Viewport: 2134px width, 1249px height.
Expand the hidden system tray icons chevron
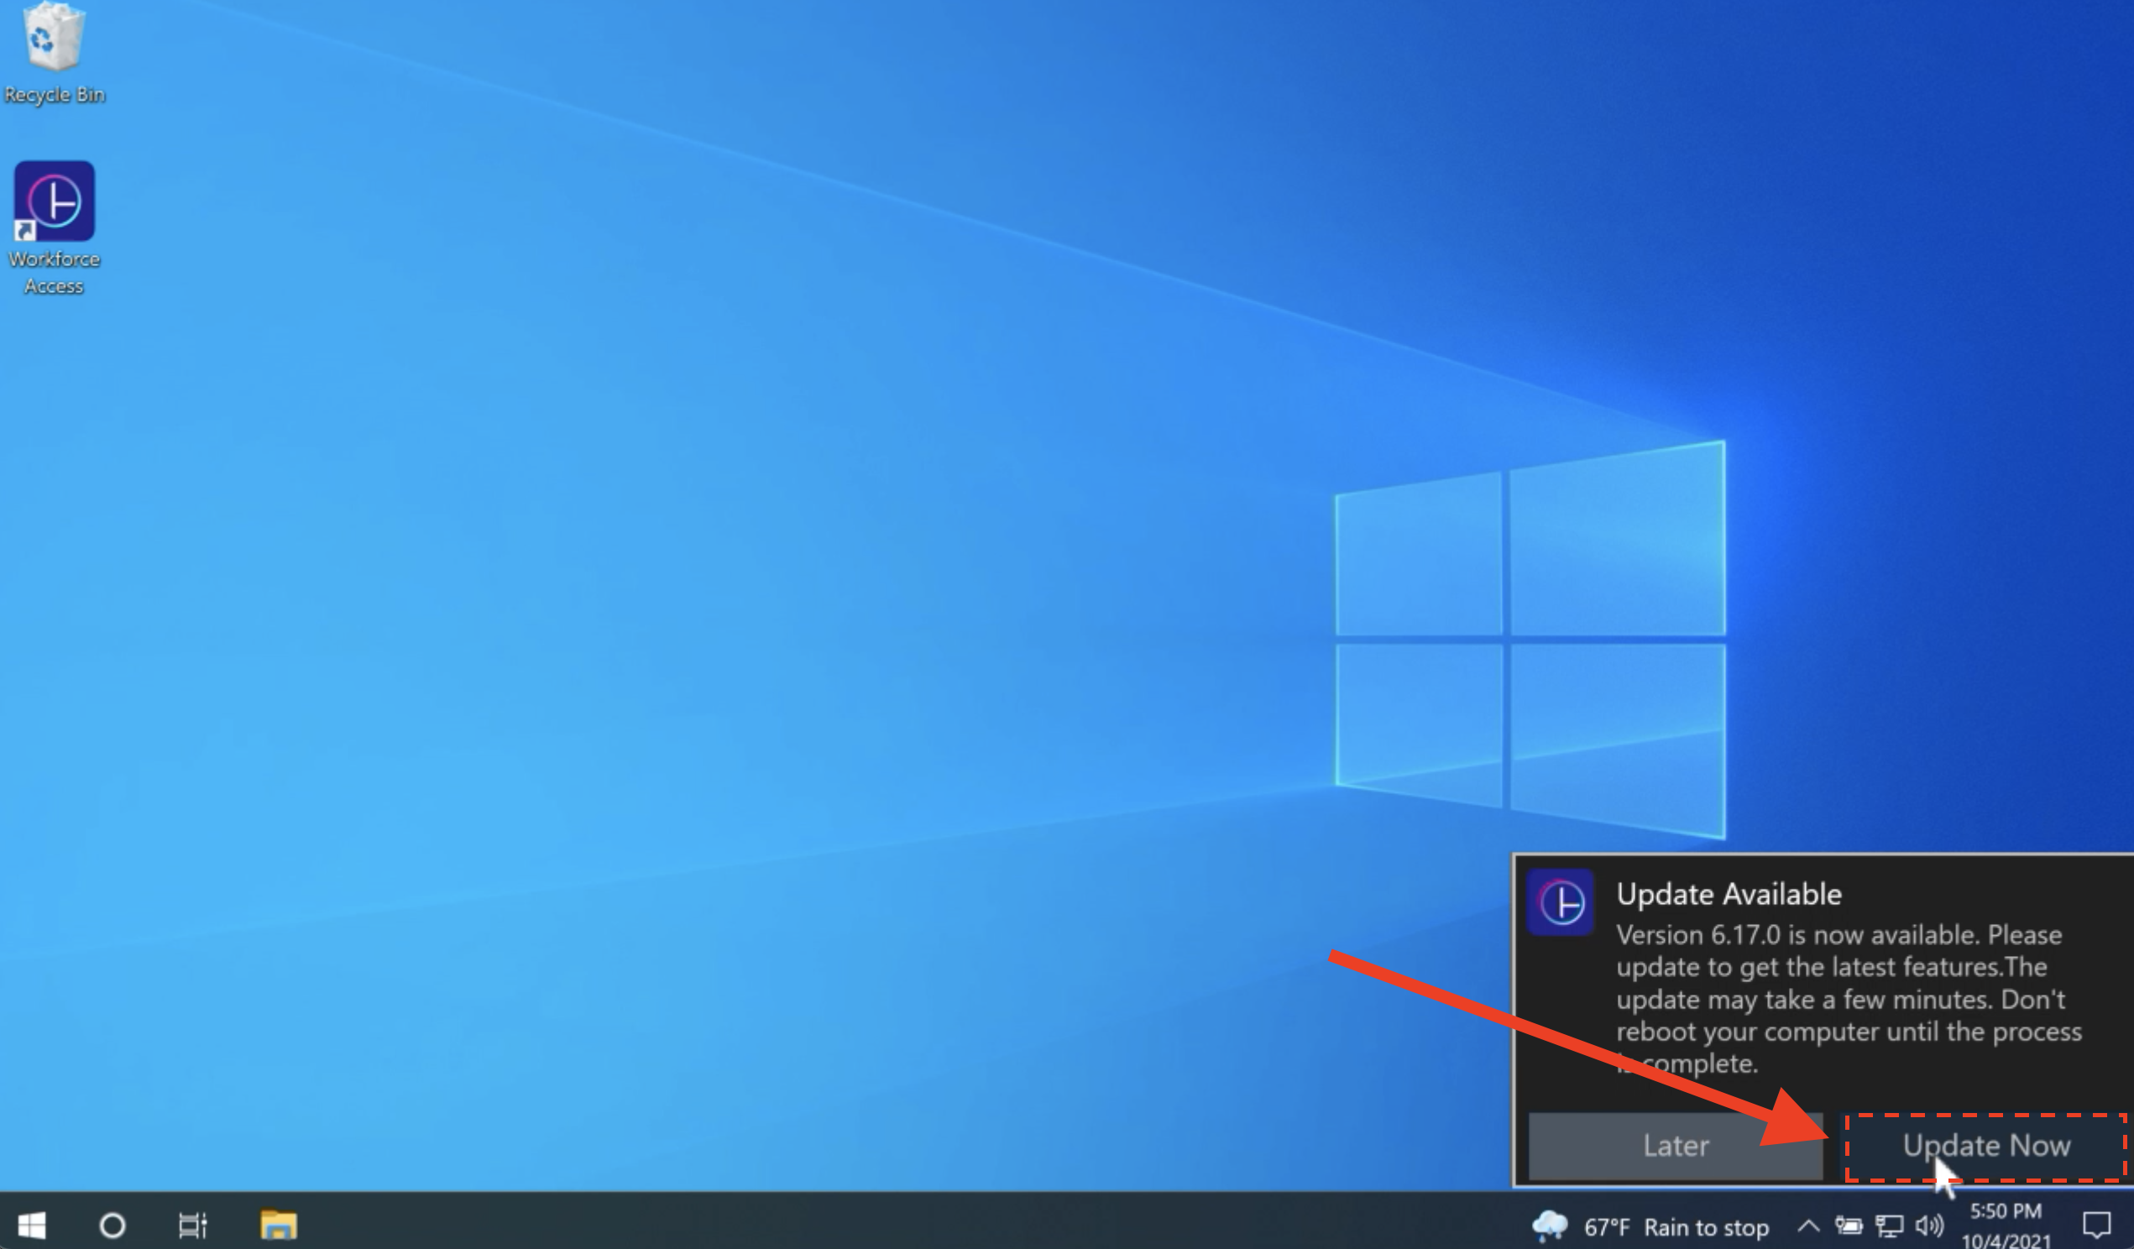(x=1808, y=1225)
